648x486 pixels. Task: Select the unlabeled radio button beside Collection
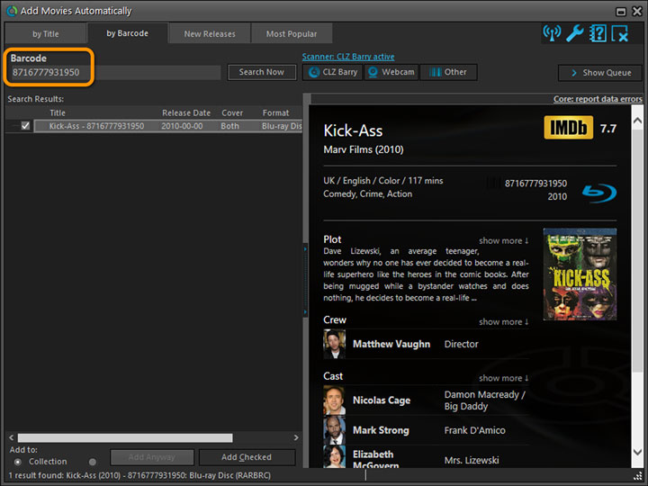tap(93, 462)
